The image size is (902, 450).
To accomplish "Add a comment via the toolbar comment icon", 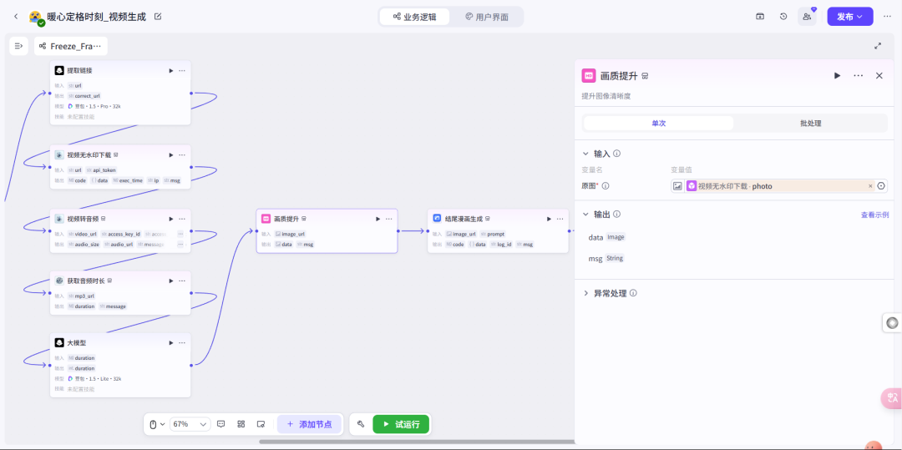I will point(221,424).
